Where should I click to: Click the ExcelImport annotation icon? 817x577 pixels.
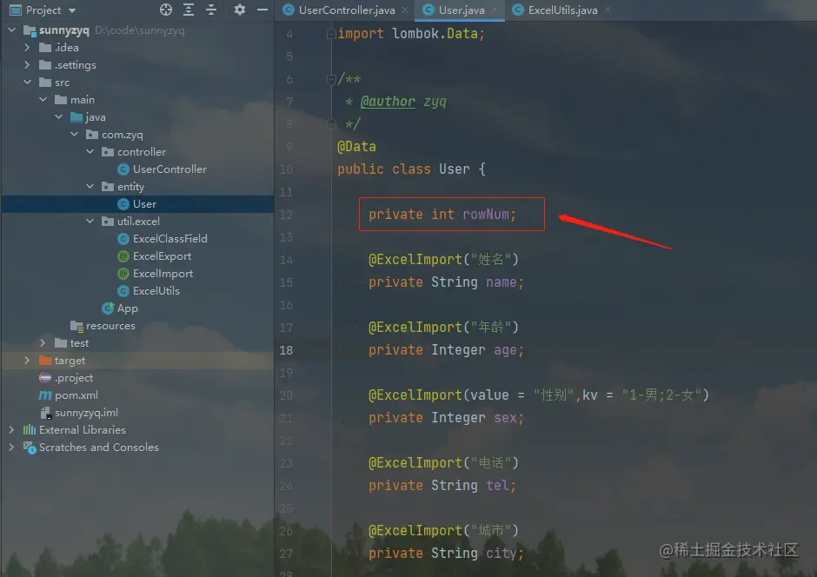(123, 274)
